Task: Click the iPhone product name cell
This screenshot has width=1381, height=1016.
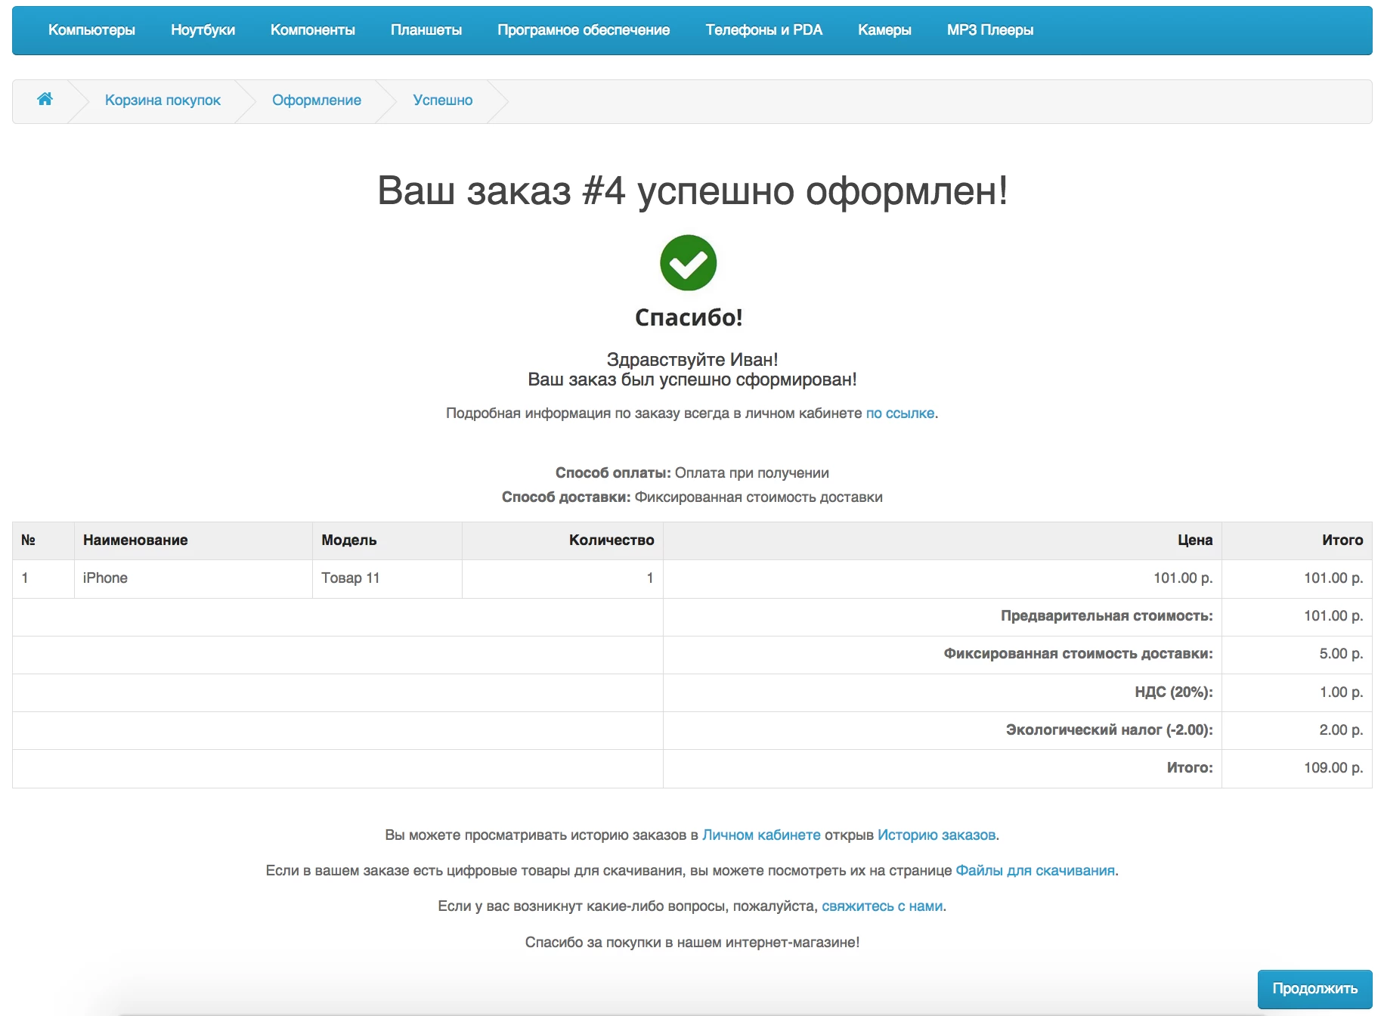Action: pos(194,578)
